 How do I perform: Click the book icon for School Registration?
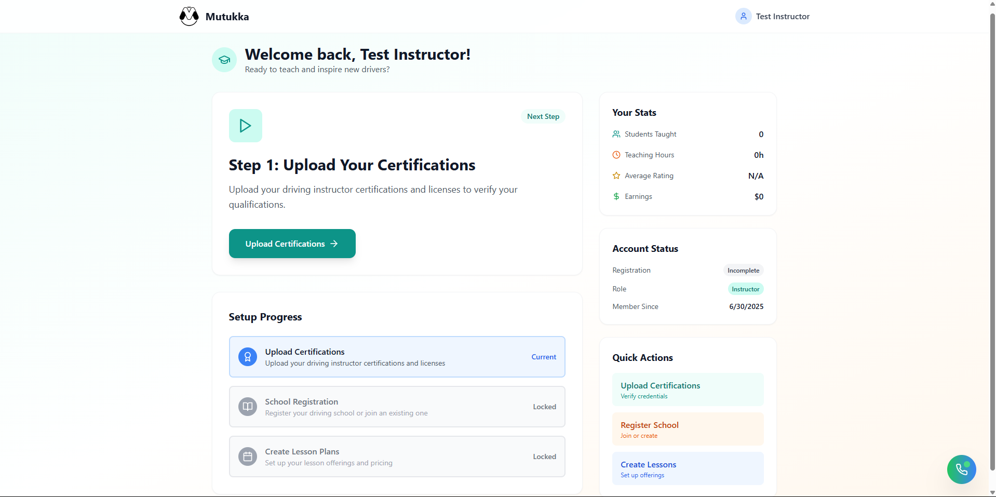click(248, 407)
